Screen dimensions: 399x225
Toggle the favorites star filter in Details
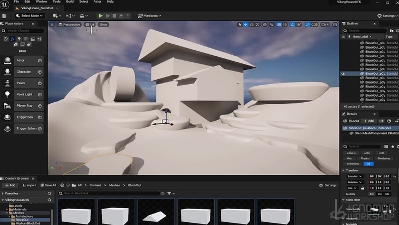392,146
